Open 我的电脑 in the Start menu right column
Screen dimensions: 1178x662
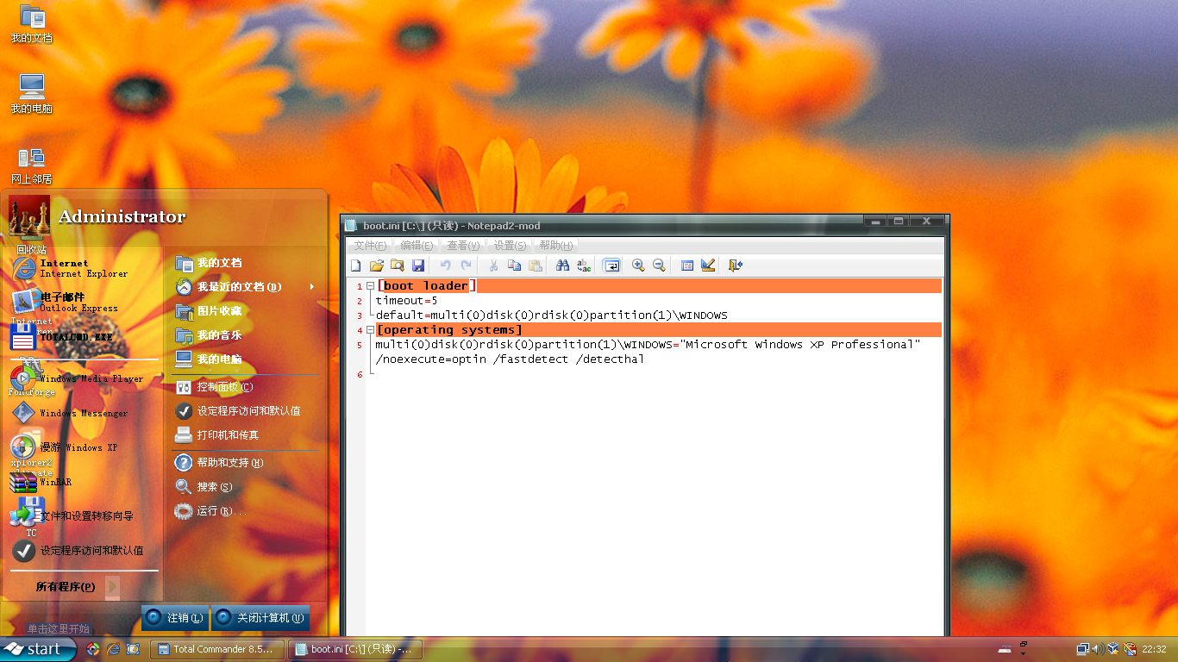[x=245, y=359]
